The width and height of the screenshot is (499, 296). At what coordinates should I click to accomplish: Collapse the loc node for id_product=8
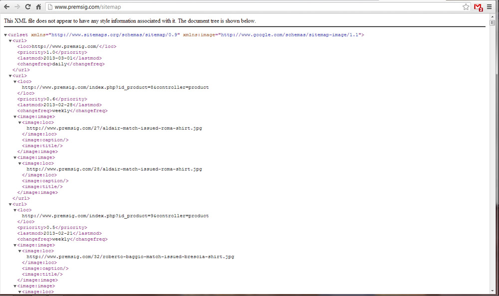pos(15,82)
